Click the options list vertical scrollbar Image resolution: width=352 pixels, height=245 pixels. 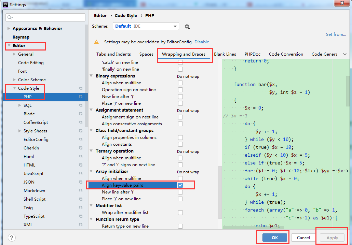click(x=220, y=192)
